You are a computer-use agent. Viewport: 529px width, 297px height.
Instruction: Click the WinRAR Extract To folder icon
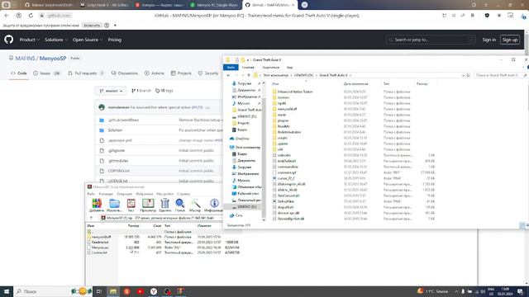[x=114, y=204]
